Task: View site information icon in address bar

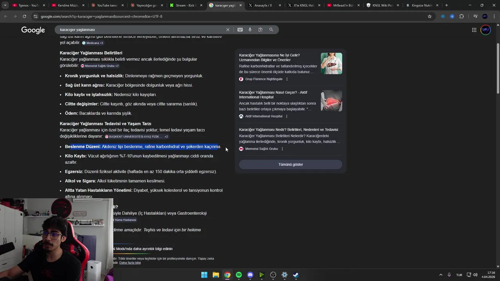Action: [36, 16]
